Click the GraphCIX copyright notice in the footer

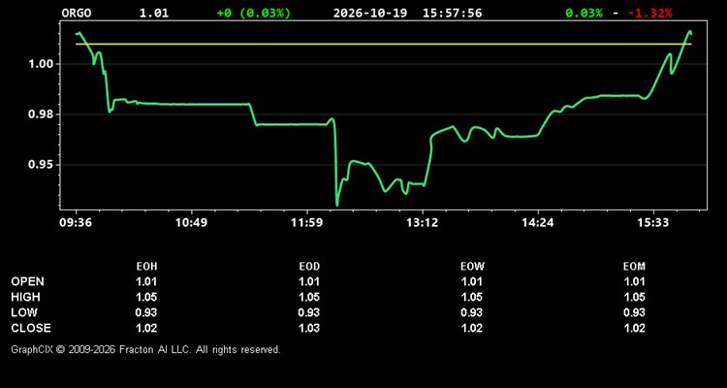(x=145, y=349)
